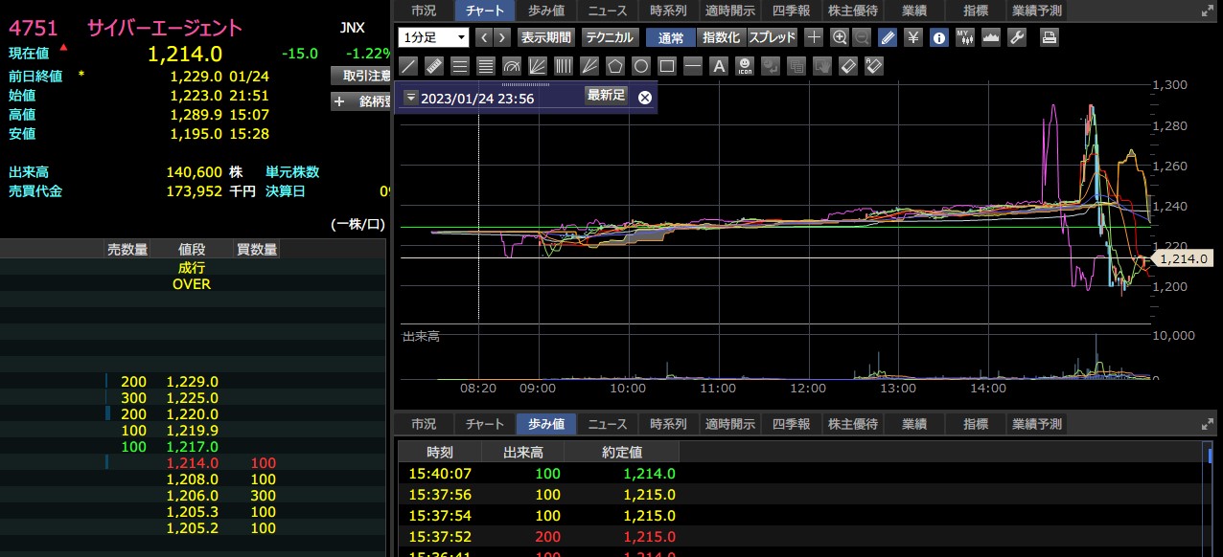This screenshot has height=557, width=1223.
Task: Click OVER row in order book
Action: (x=192, y=284)
